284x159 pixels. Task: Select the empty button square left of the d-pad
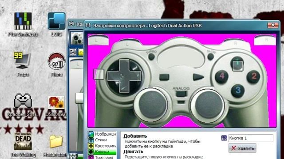point(99,74)
